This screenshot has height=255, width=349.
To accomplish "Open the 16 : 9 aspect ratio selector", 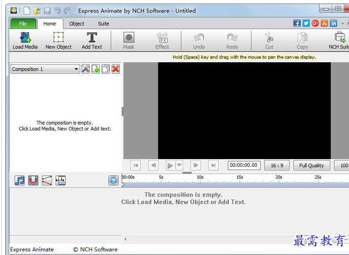I will click(x=277, y=165).
